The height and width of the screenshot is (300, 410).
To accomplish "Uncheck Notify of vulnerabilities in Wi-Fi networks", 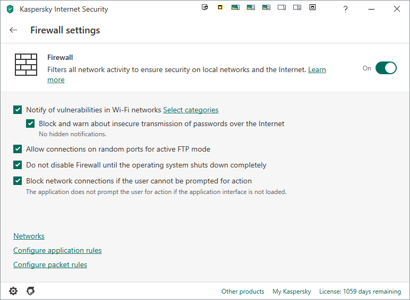I will tap(18, 110).
